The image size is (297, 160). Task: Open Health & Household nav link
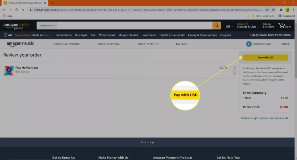click(x=172, y=35)
